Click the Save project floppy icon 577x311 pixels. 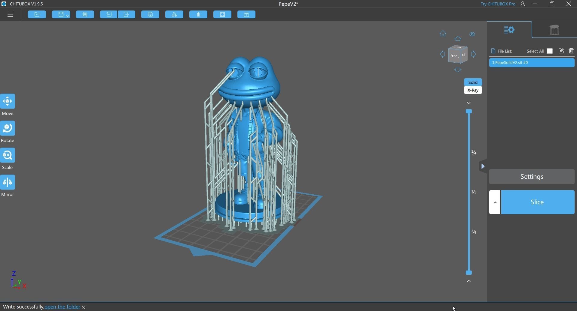[61, 14]
